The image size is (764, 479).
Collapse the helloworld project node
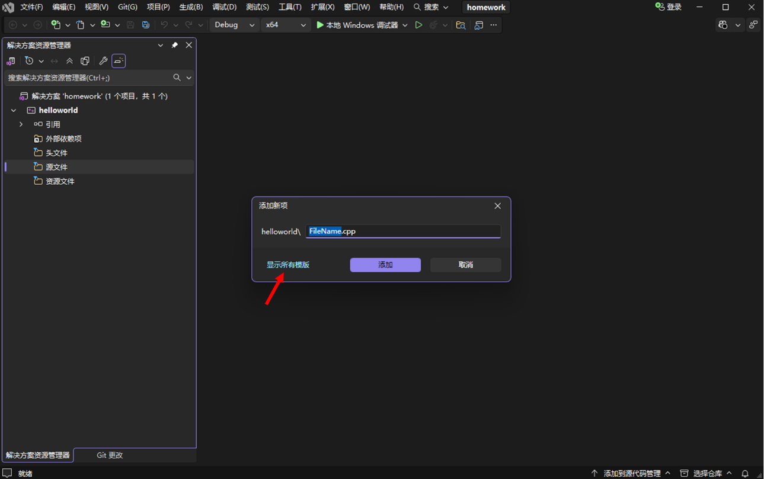click(x=14, y=110)
